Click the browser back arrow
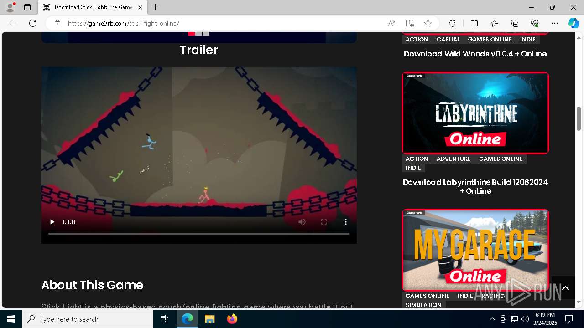The width and height of the screenshot is (584, 328). coord(13,23)
